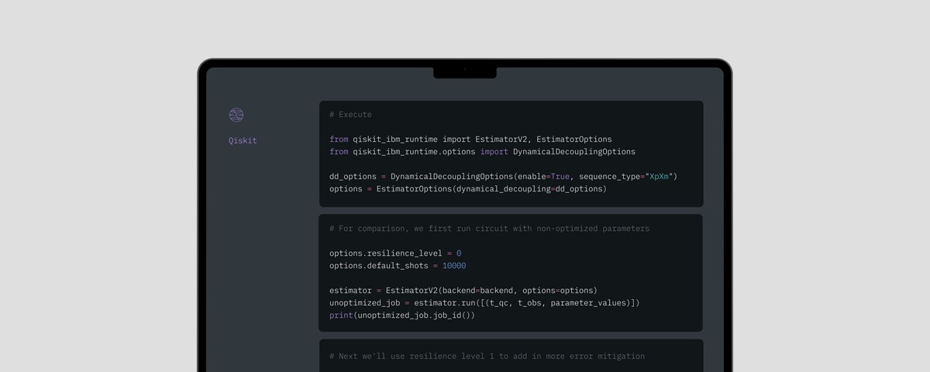Click the 10000 default shots value

coord(454,266)
